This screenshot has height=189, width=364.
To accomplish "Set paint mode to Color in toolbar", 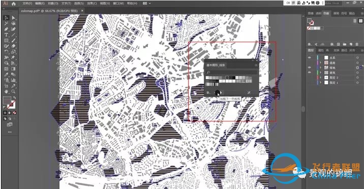I will [x=5, y=113].
